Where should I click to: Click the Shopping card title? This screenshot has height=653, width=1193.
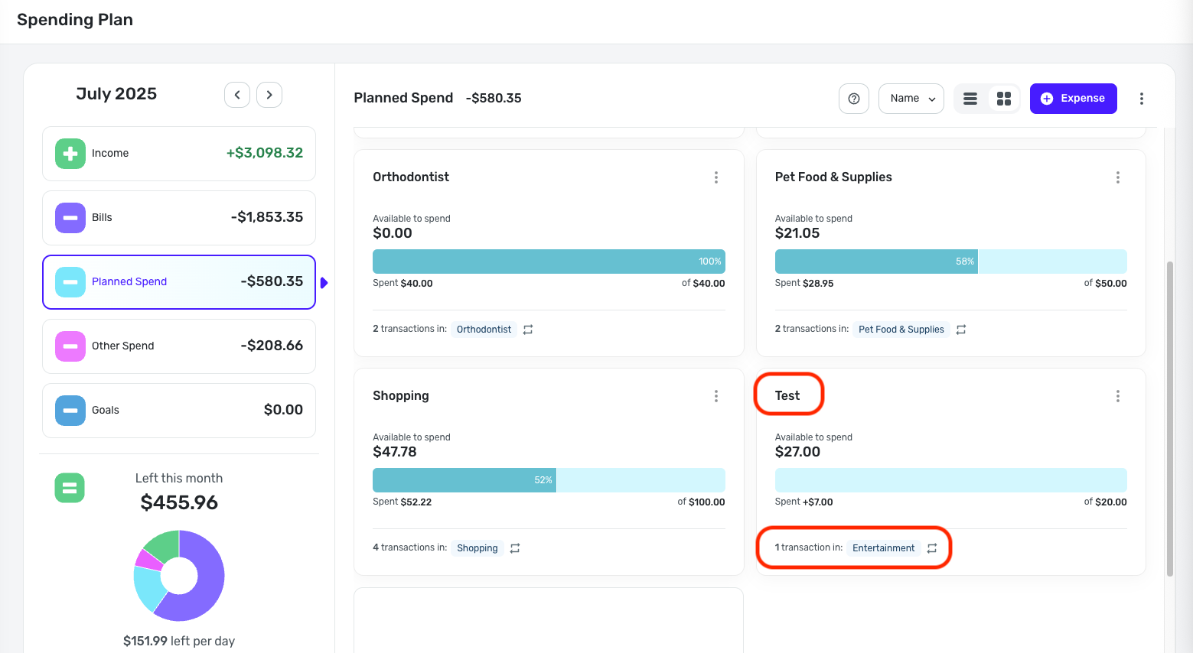(401, 396)
